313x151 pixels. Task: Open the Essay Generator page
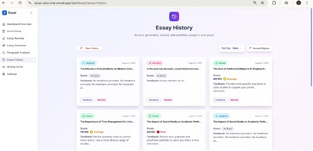coord(18,45)
